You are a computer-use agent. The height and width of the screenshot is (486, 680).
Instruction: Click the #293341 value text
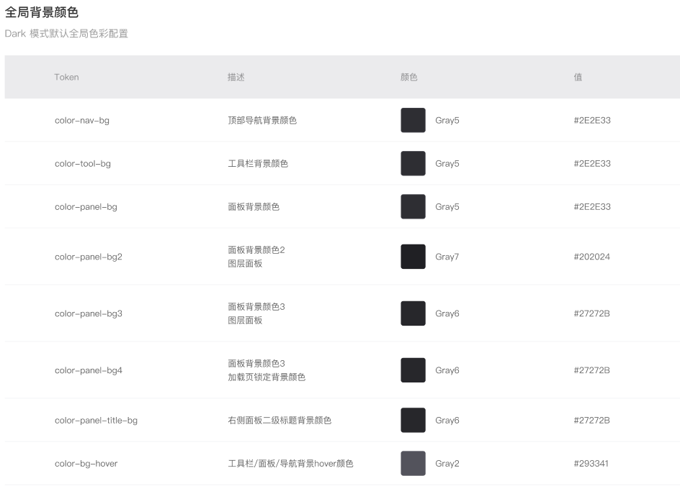(591, 464)
